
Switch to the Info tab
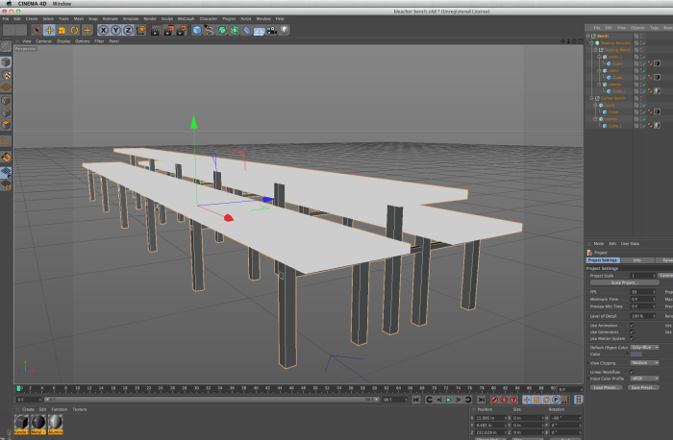pyautogui.click(x=636, y=260)
